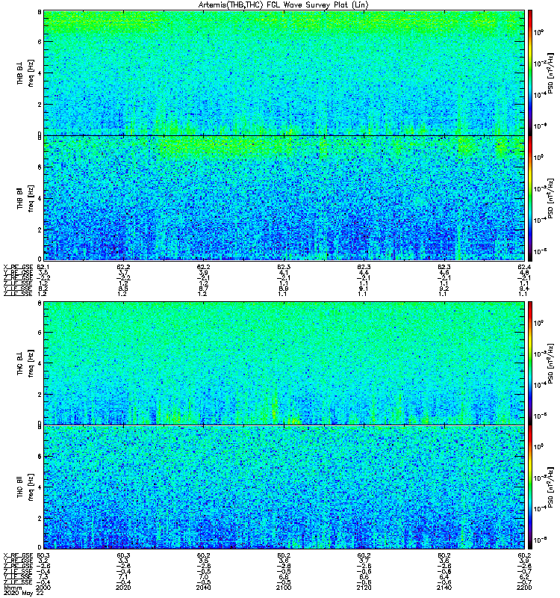Click the 10⁰ tick on THB B⊥ color bar
560x598 pixels.
tap(538, 32)
